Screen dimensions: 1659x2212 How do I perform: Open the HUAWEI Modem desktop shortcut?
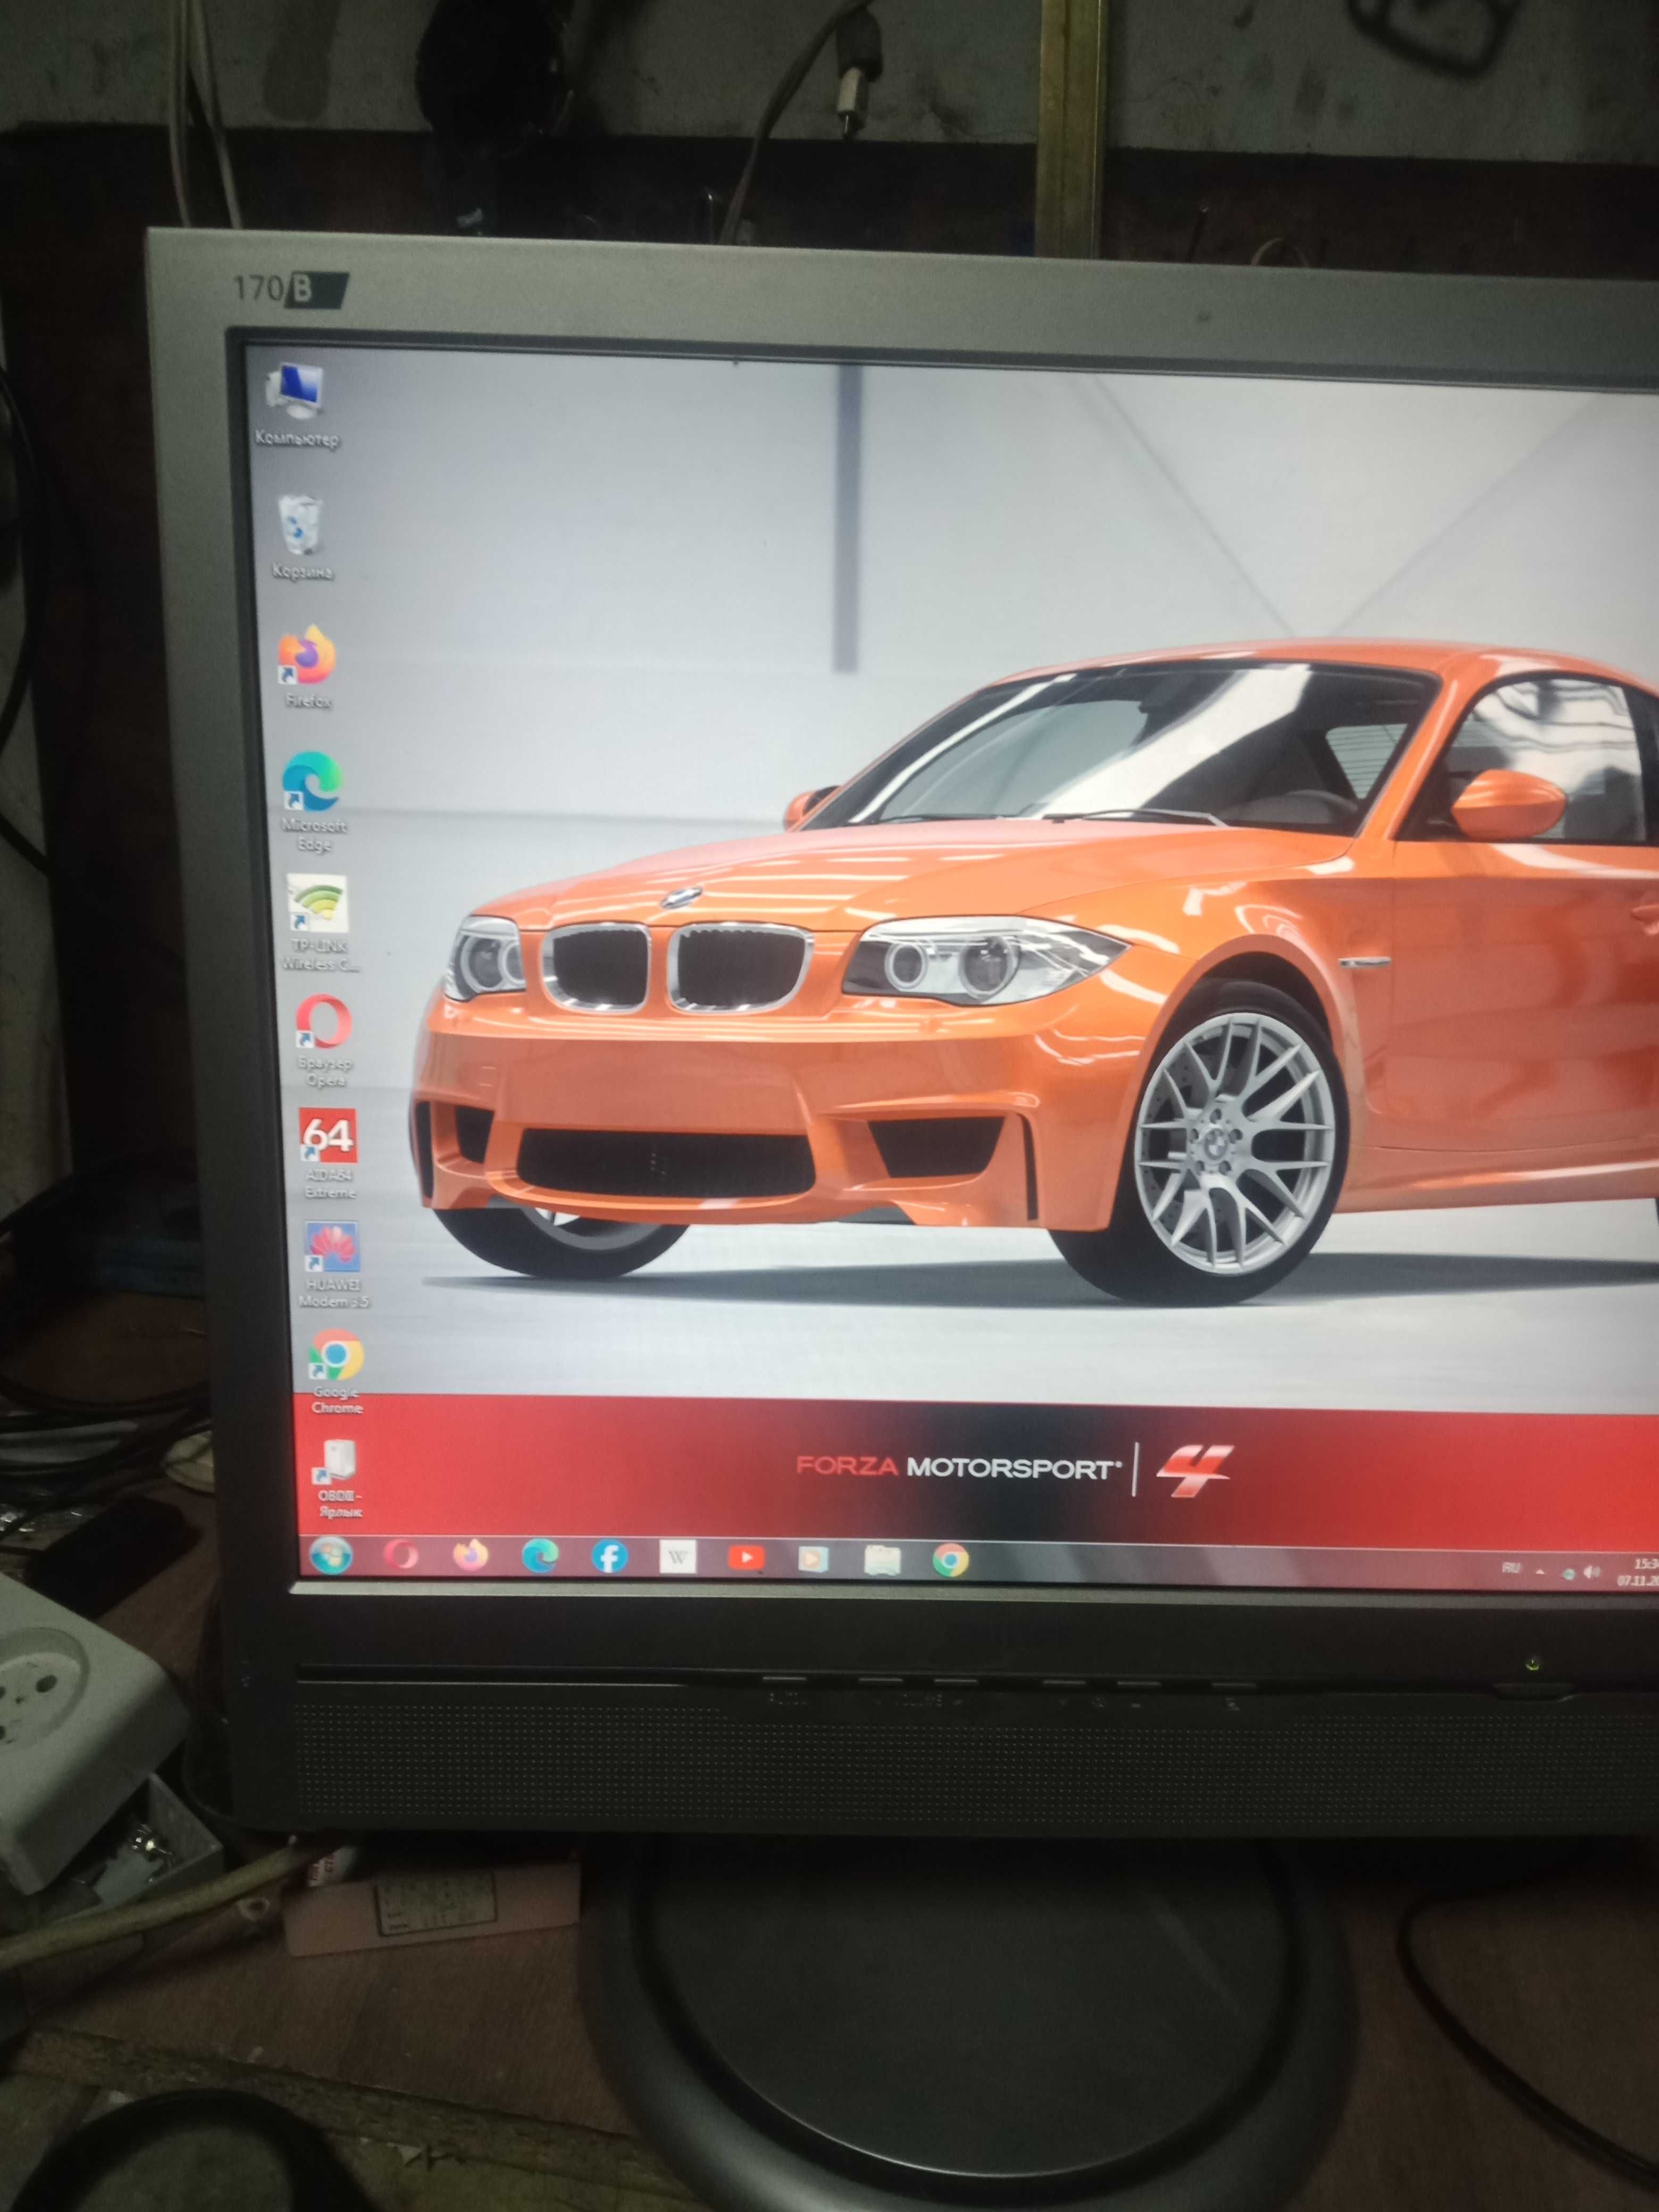(334, 1264)
